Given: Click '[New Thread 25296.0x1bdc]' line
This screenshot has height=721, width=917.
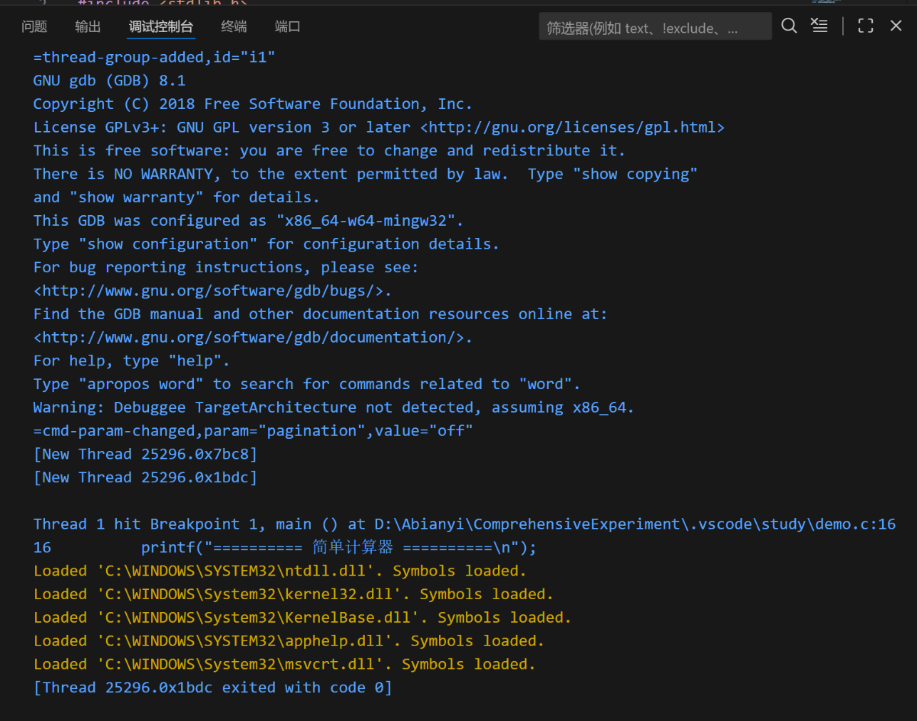Looking at the screenshot, I should click(x=145, y=478).
